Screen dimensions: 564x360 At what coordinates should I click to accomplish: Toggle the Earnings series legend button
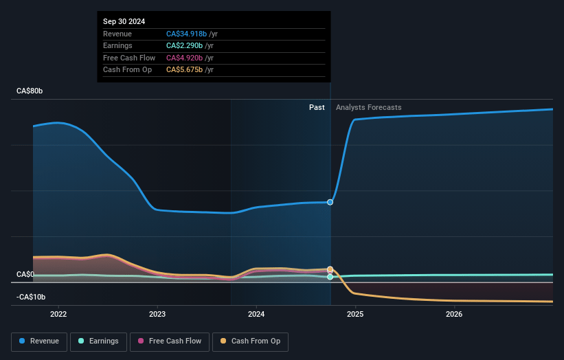pyautogui.click(x=98, y=341)
